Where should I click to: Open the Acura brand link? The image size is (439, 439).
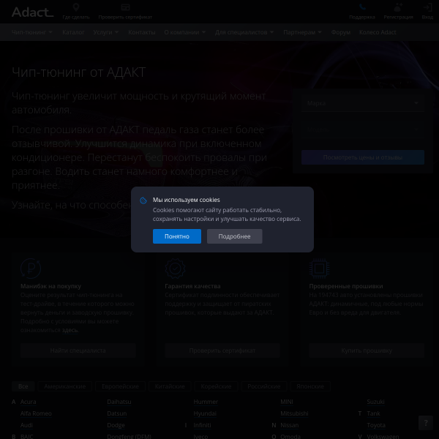[28, 402]
